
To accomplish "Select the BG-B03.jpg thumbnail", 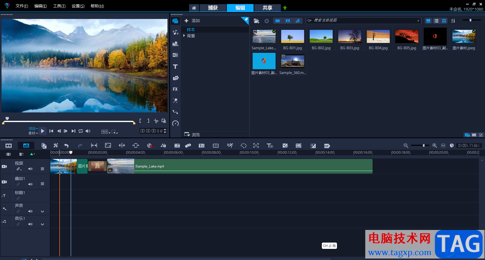I will coord(350,36).
